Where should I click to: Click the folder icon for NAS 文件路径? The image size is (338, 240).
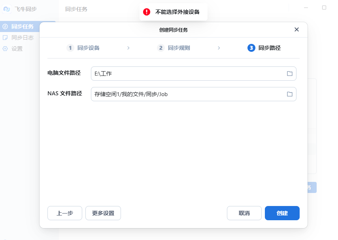tap(290, 94)
